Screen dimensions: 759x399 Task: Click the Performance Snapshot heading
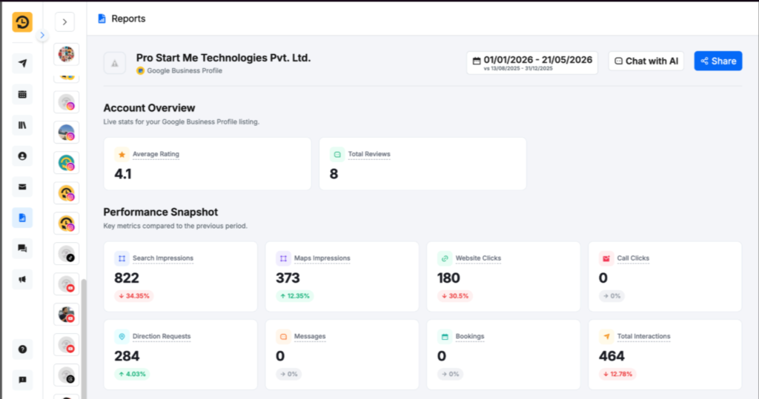[161, 212]
